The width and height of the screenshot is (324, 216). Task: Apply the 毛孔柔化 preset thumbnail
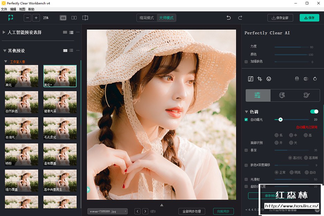(60, 128)
